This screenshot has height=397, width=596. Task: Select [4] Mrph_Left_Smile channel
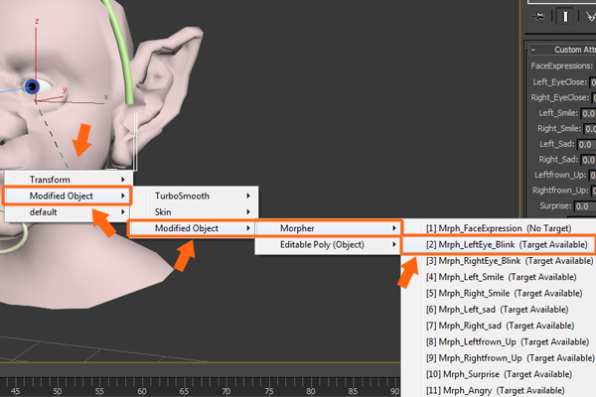tap(499, 277)
